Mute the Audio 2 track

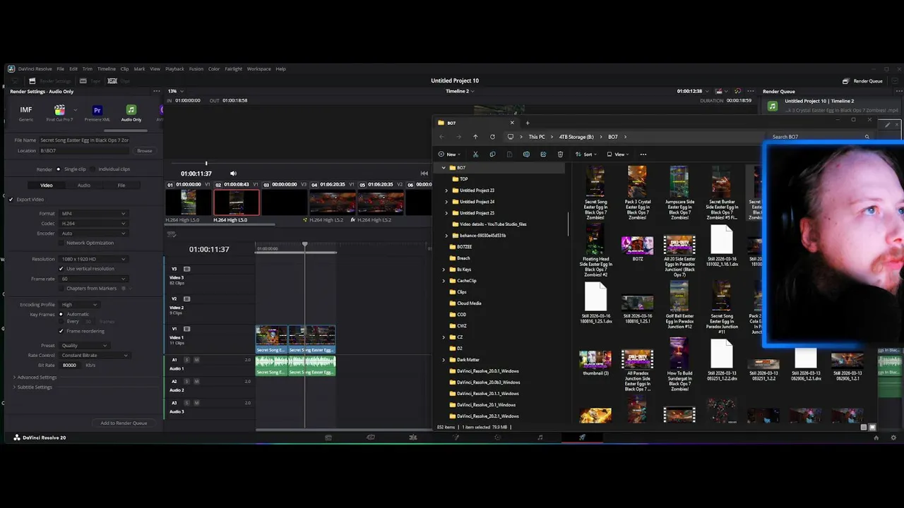pos(196,382)
